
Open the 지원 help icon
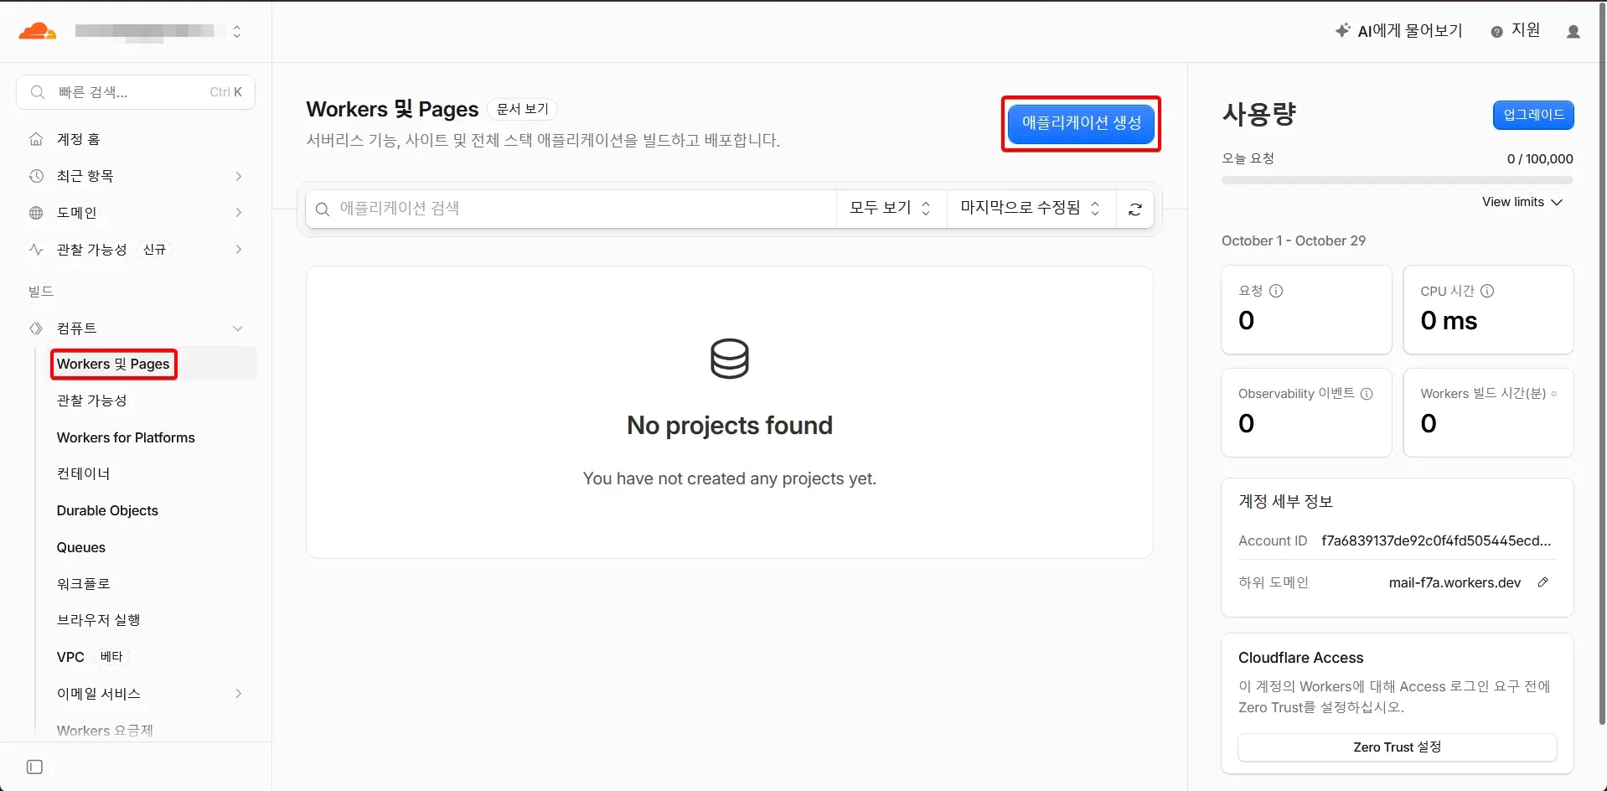(1496, 31)
